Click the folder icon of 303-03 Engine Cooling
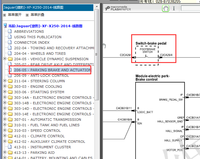Screen dimensions: 200x159 coord(10,86)
